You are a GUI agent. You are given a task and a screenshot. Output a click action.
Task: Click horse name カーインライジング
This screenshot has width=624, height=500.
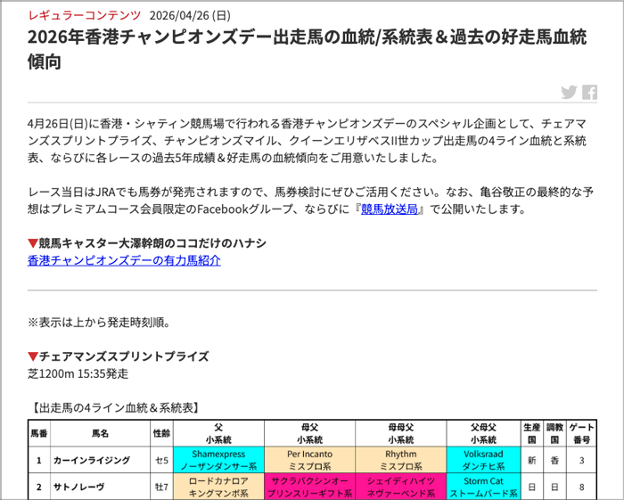pyautogui.click(x=92, y=460)
